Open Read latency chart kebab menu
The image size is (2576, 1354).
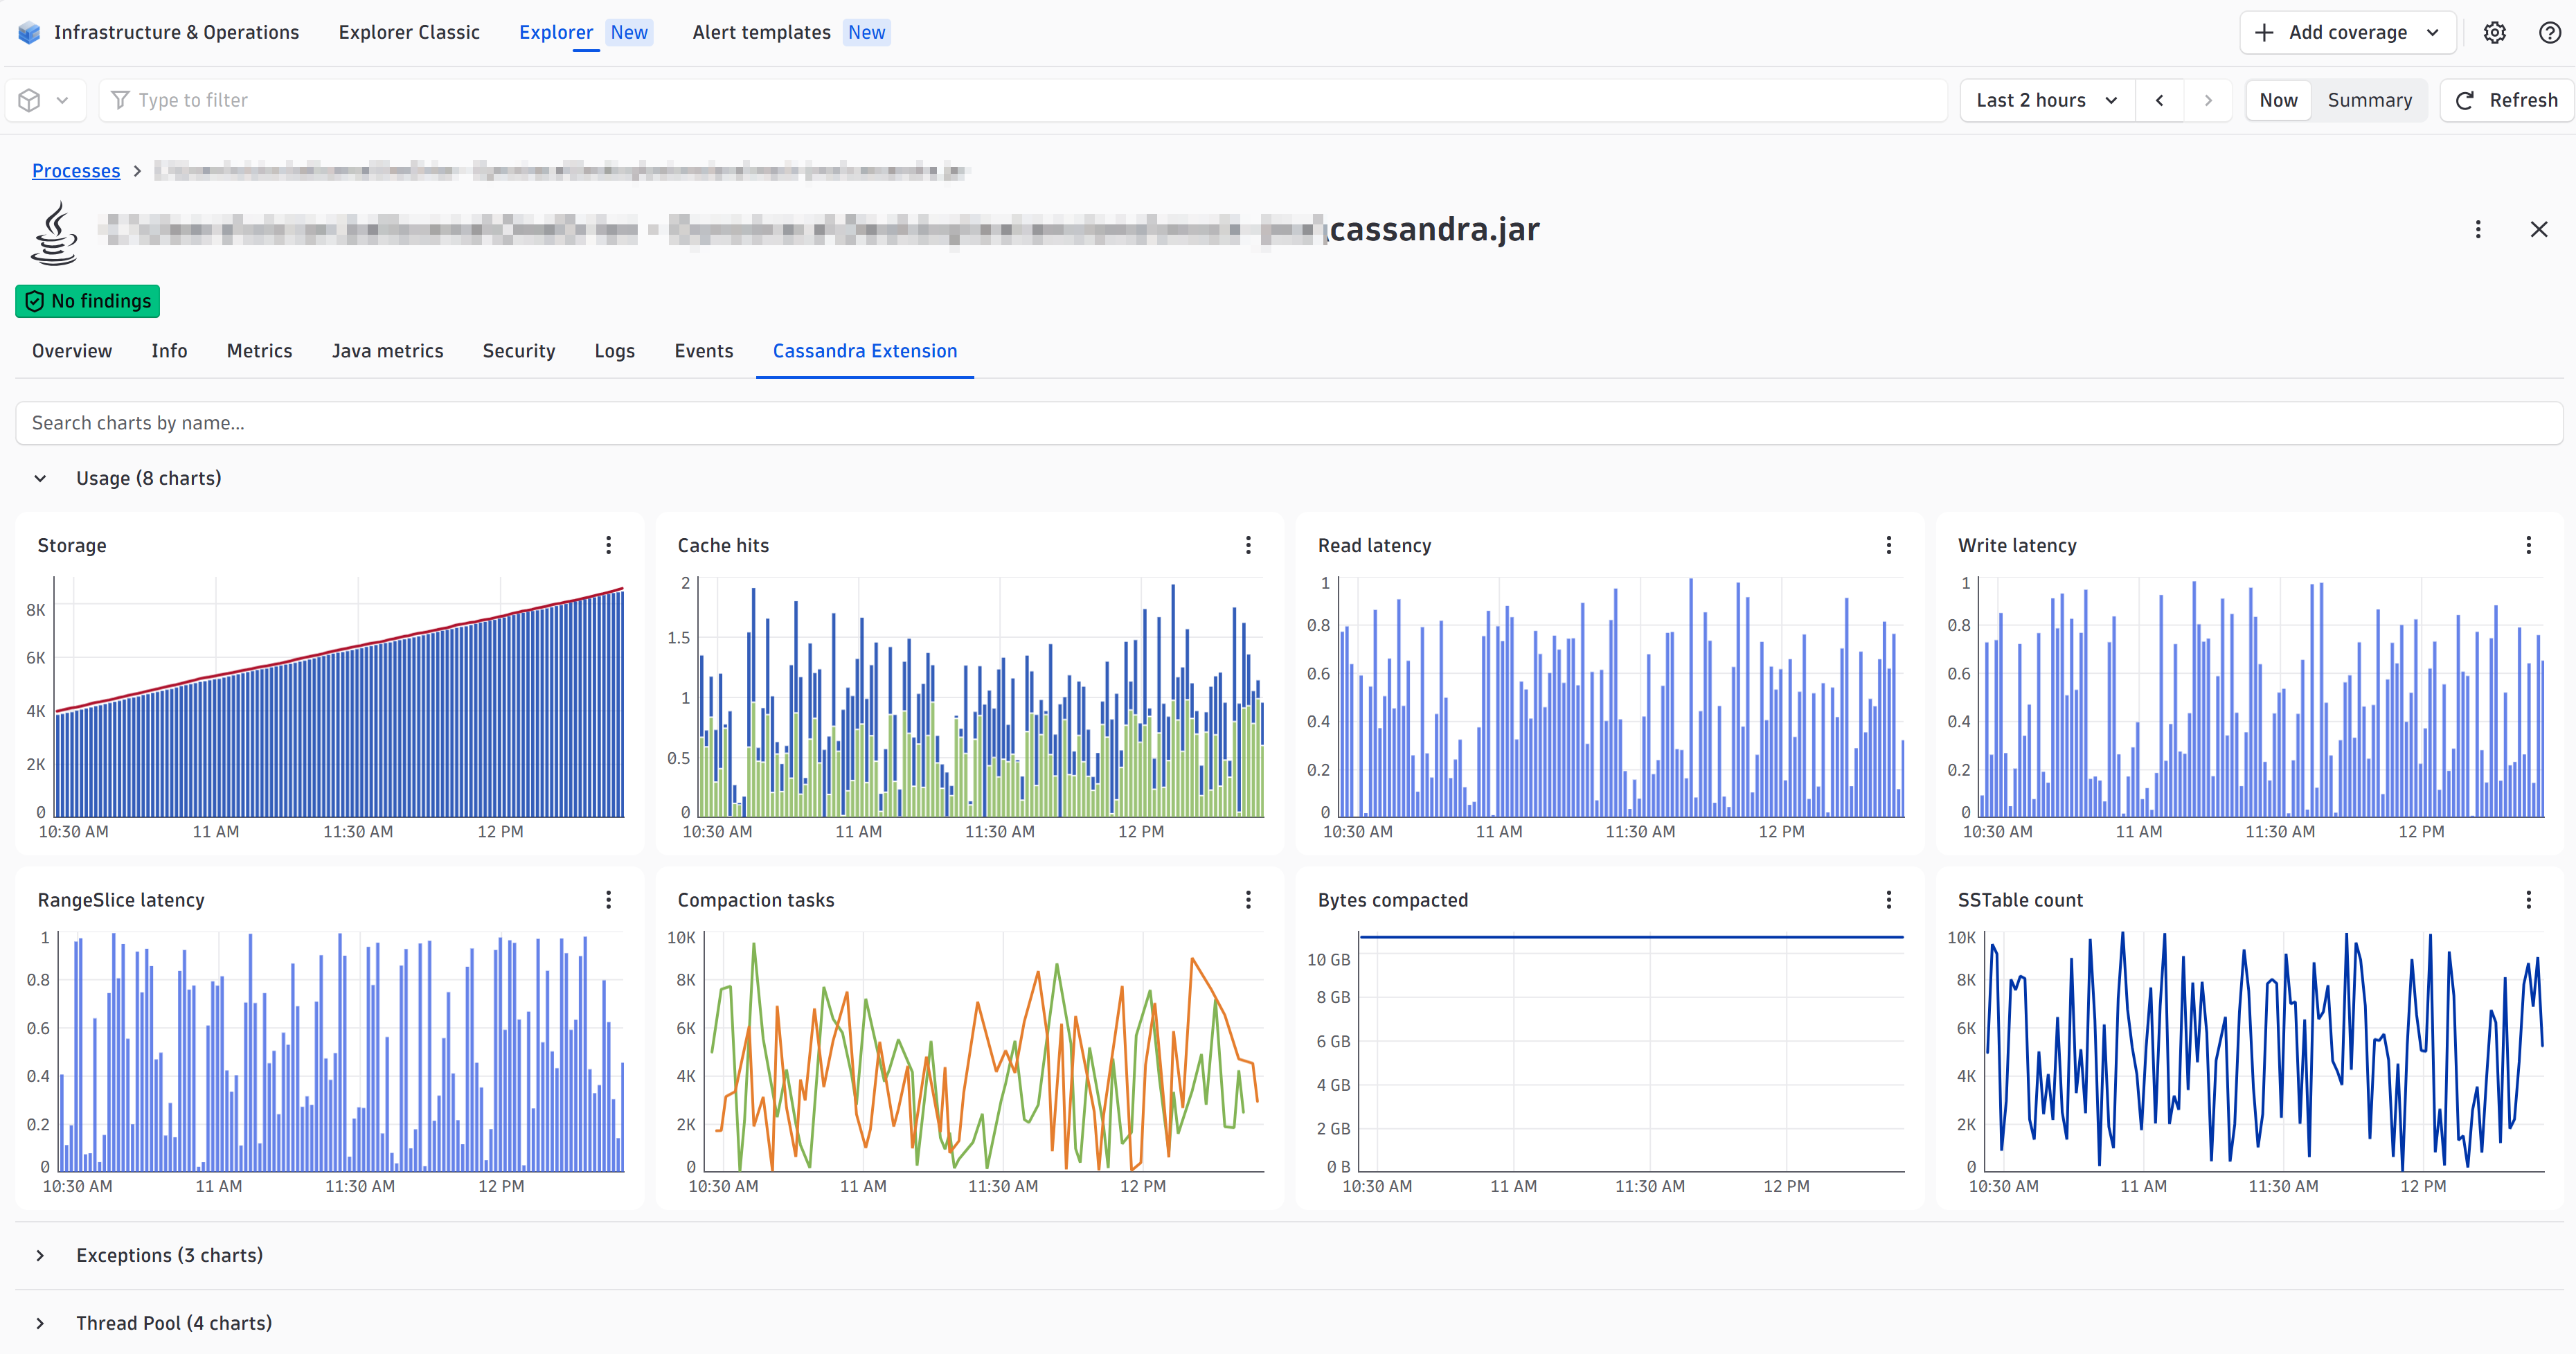click(x=1889, y=545)
